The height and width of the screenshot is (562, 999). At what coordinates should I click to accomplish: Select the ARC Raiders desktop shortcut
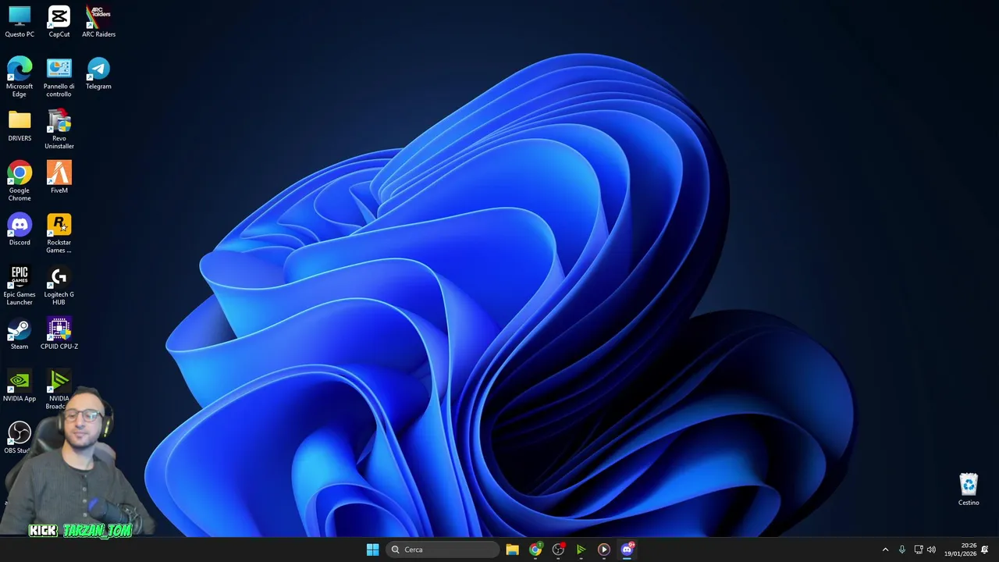pyautogui.click(x=98, y=22)
